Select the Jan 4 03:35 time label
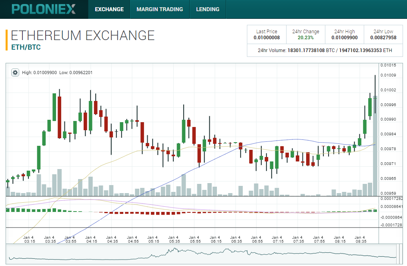407x266 pixels. click(x=50, y=239)
